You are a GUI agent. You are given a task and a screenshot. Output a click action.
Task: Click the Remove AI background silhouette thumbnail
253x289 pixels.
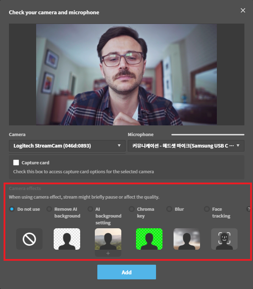[67, 239]
